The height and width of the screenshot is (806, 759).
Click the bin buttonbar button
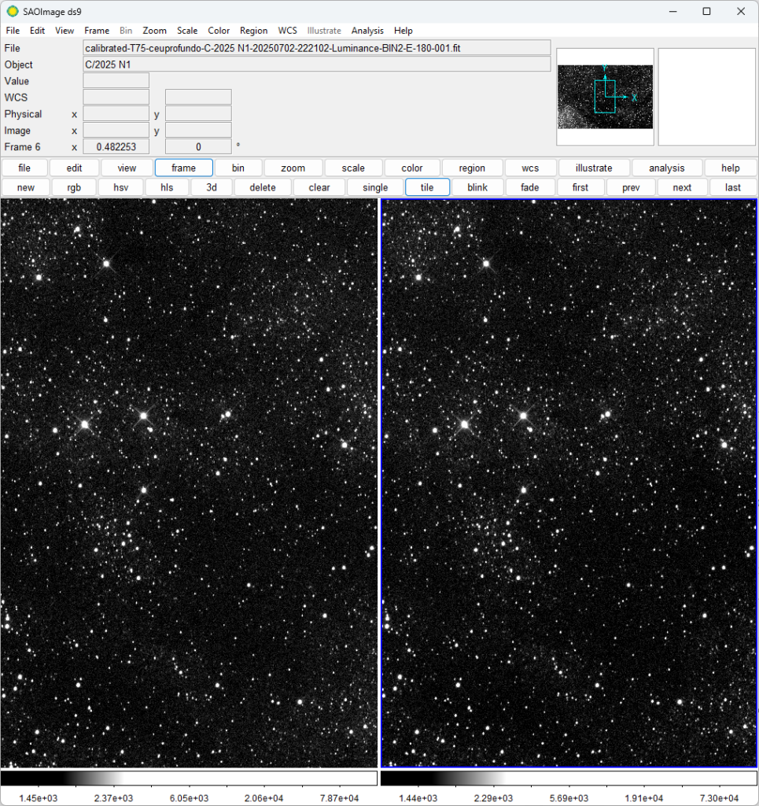(x=238, y=168)
